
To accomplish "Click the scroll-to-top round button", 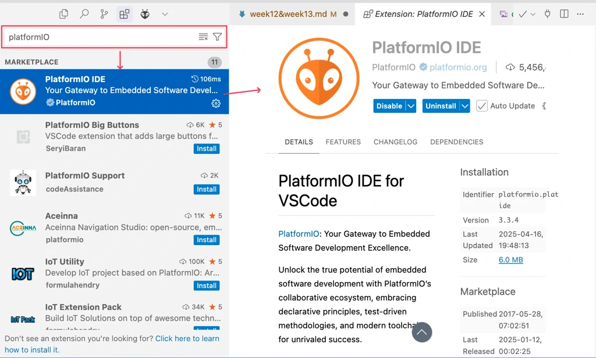I will [x=421, y=332].
